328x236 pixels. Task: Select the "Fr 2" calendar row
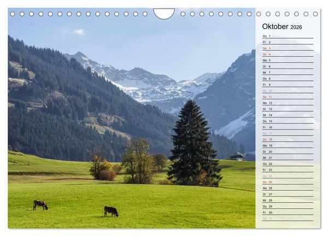(288, 42)
